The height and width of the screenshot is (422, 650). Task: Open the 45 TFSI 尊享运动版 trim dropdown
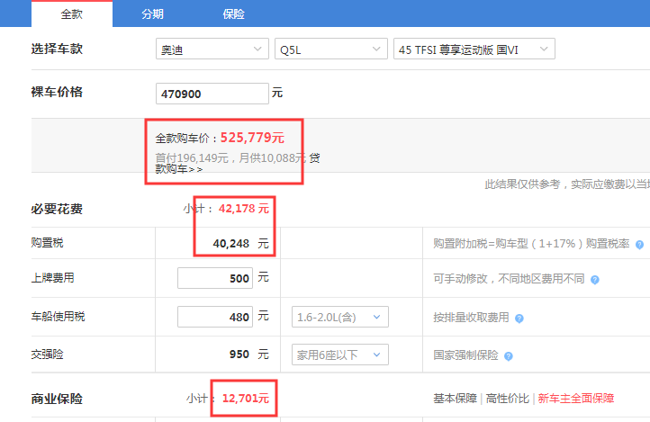pyautogui.click(x=474, y=49)
